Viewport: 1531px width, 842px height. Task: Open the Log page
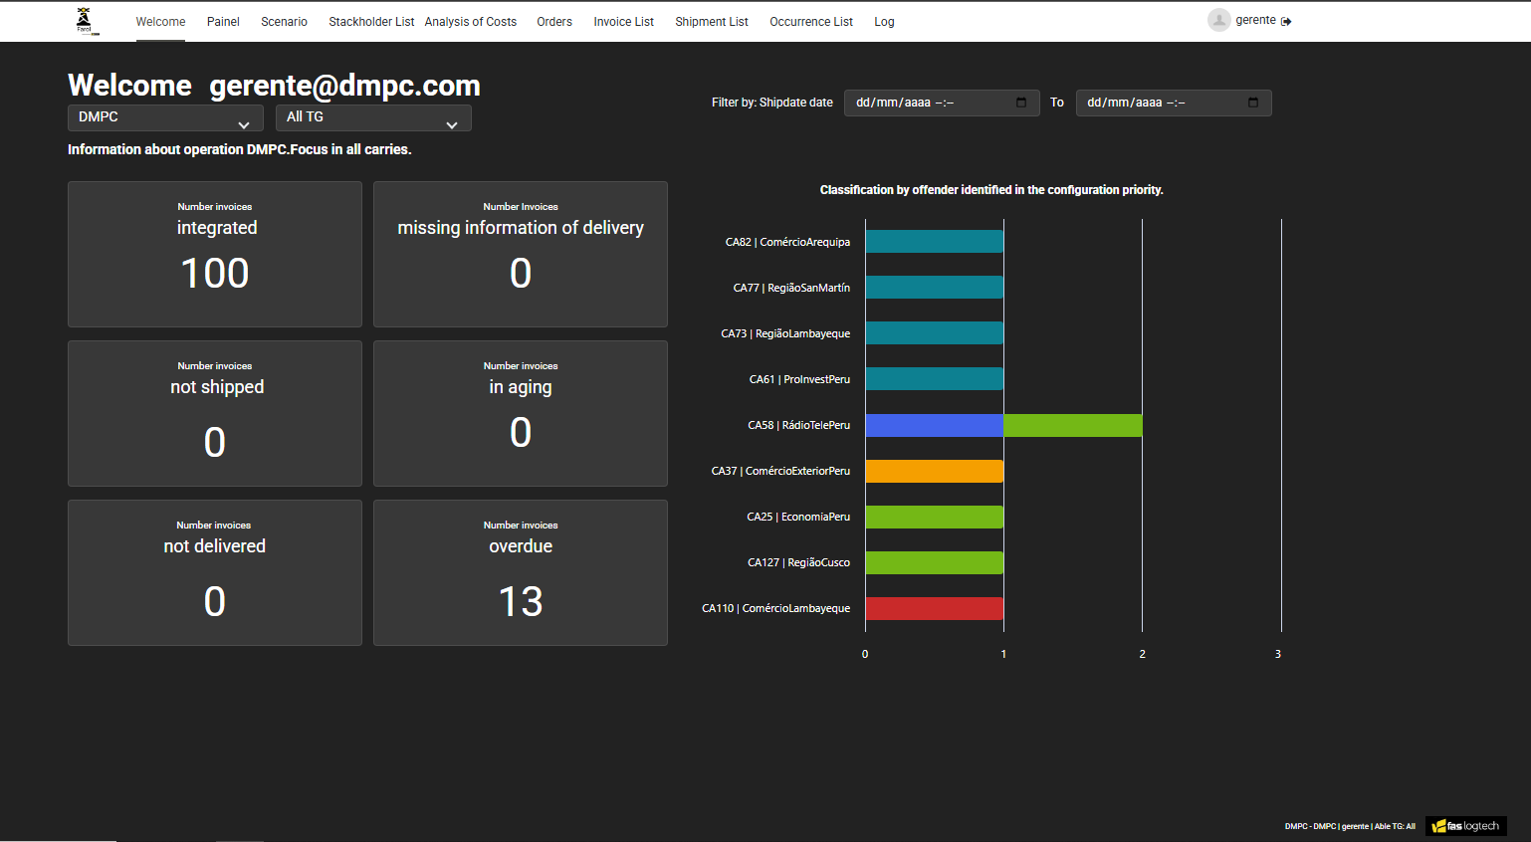click(x=884, y=21)
